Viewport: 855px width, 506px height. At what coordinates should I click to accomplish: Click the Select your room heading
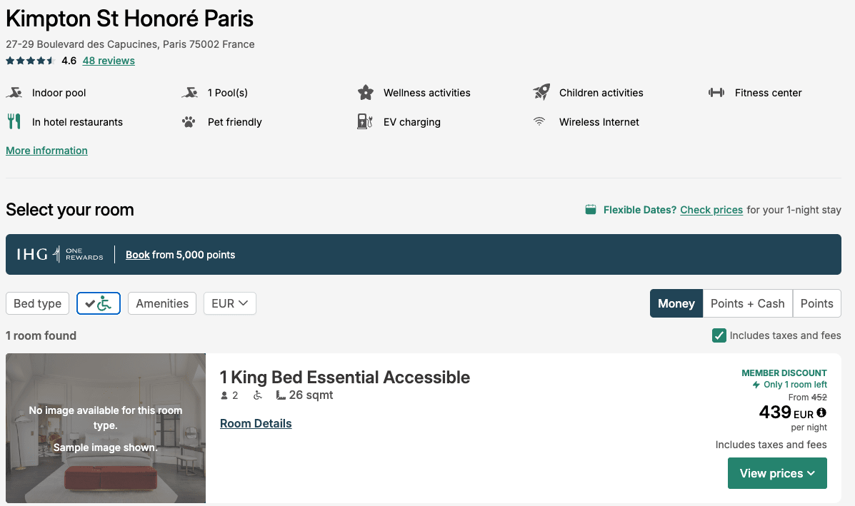[x=70, y=210]
